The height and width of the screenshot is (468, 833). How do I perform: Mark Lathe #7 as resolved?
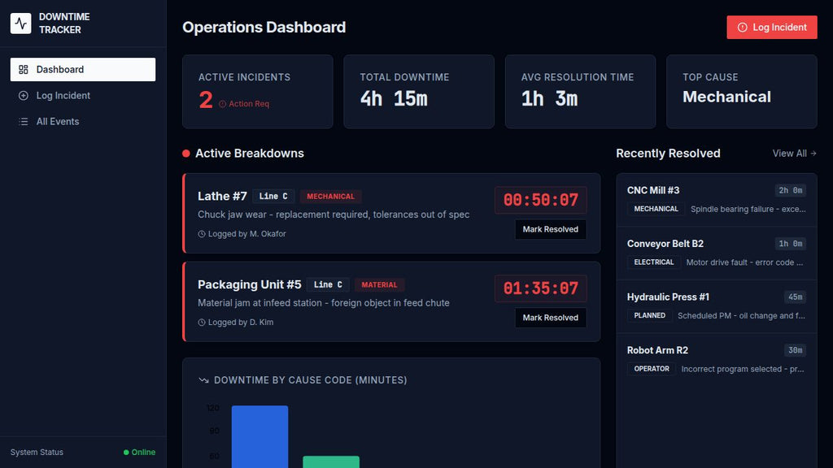551,229
